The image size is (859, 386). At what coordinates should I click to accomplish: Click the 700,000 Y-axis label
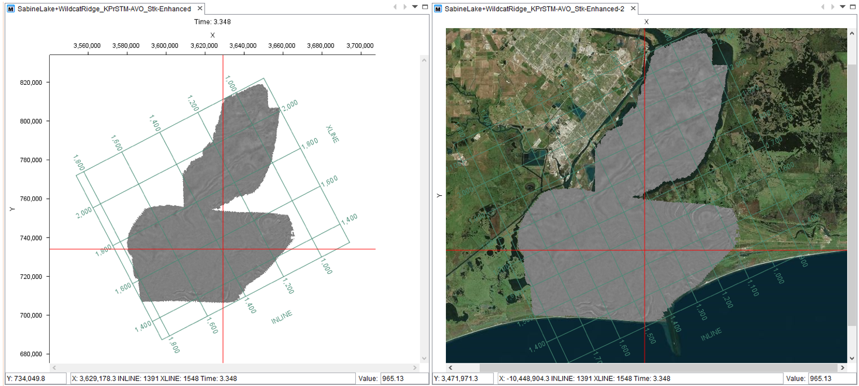pyautogui.click(x=31, y=315)
